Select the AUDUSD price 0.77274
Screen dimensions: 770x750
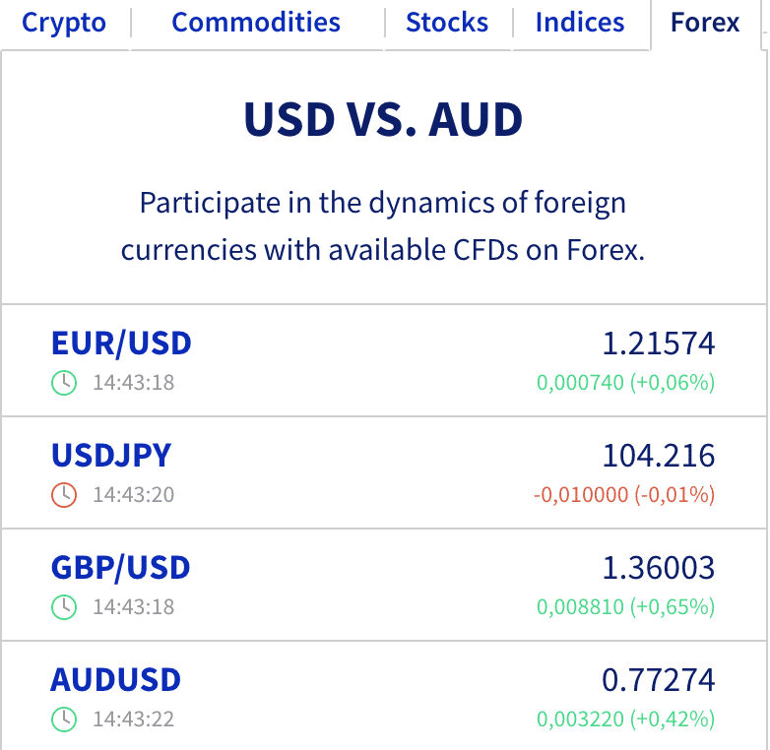659,680
